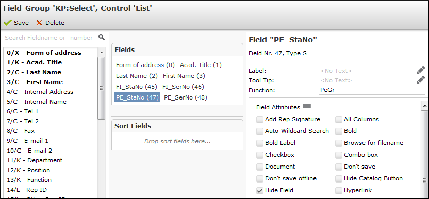Select PE_StaNo (47) in Fields

point(137,97)
